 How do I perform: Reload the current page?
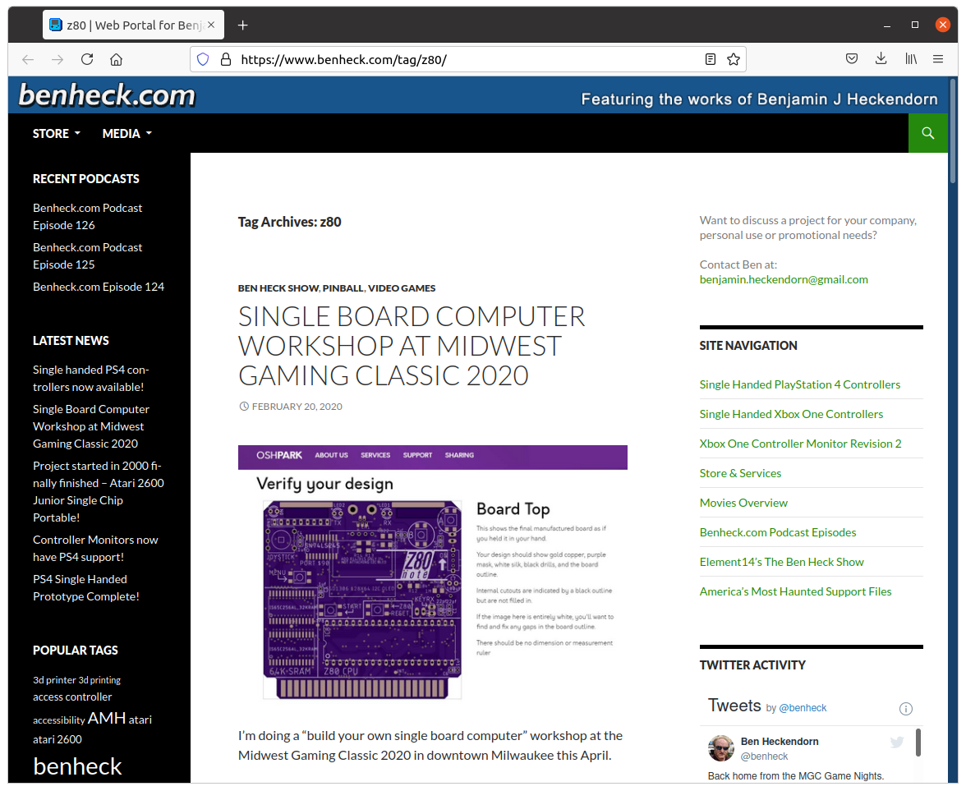[x=87, y=59]
